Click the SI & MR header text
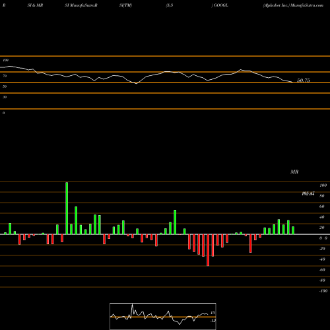Viewport: 330px width, 330px height. coord(35,5)
